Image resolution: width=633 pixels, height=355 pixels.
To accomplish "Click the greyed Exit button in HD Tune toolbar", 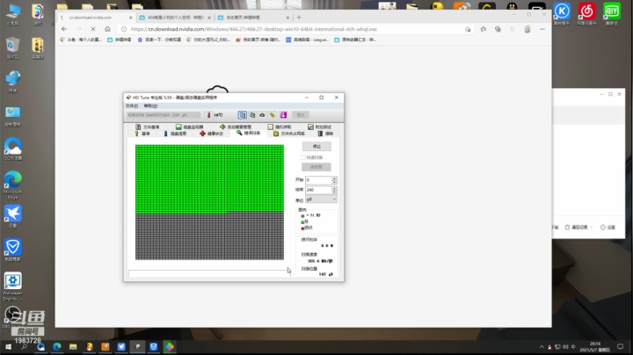I will click(301, 115).
